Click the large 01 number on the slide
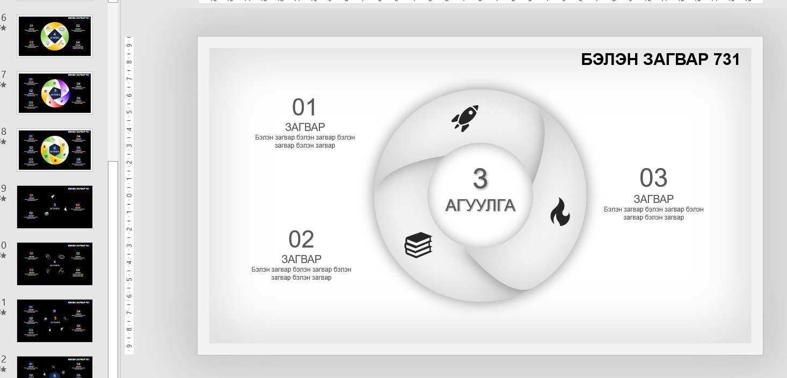This screenshot has height=378, width=787. 304,107
